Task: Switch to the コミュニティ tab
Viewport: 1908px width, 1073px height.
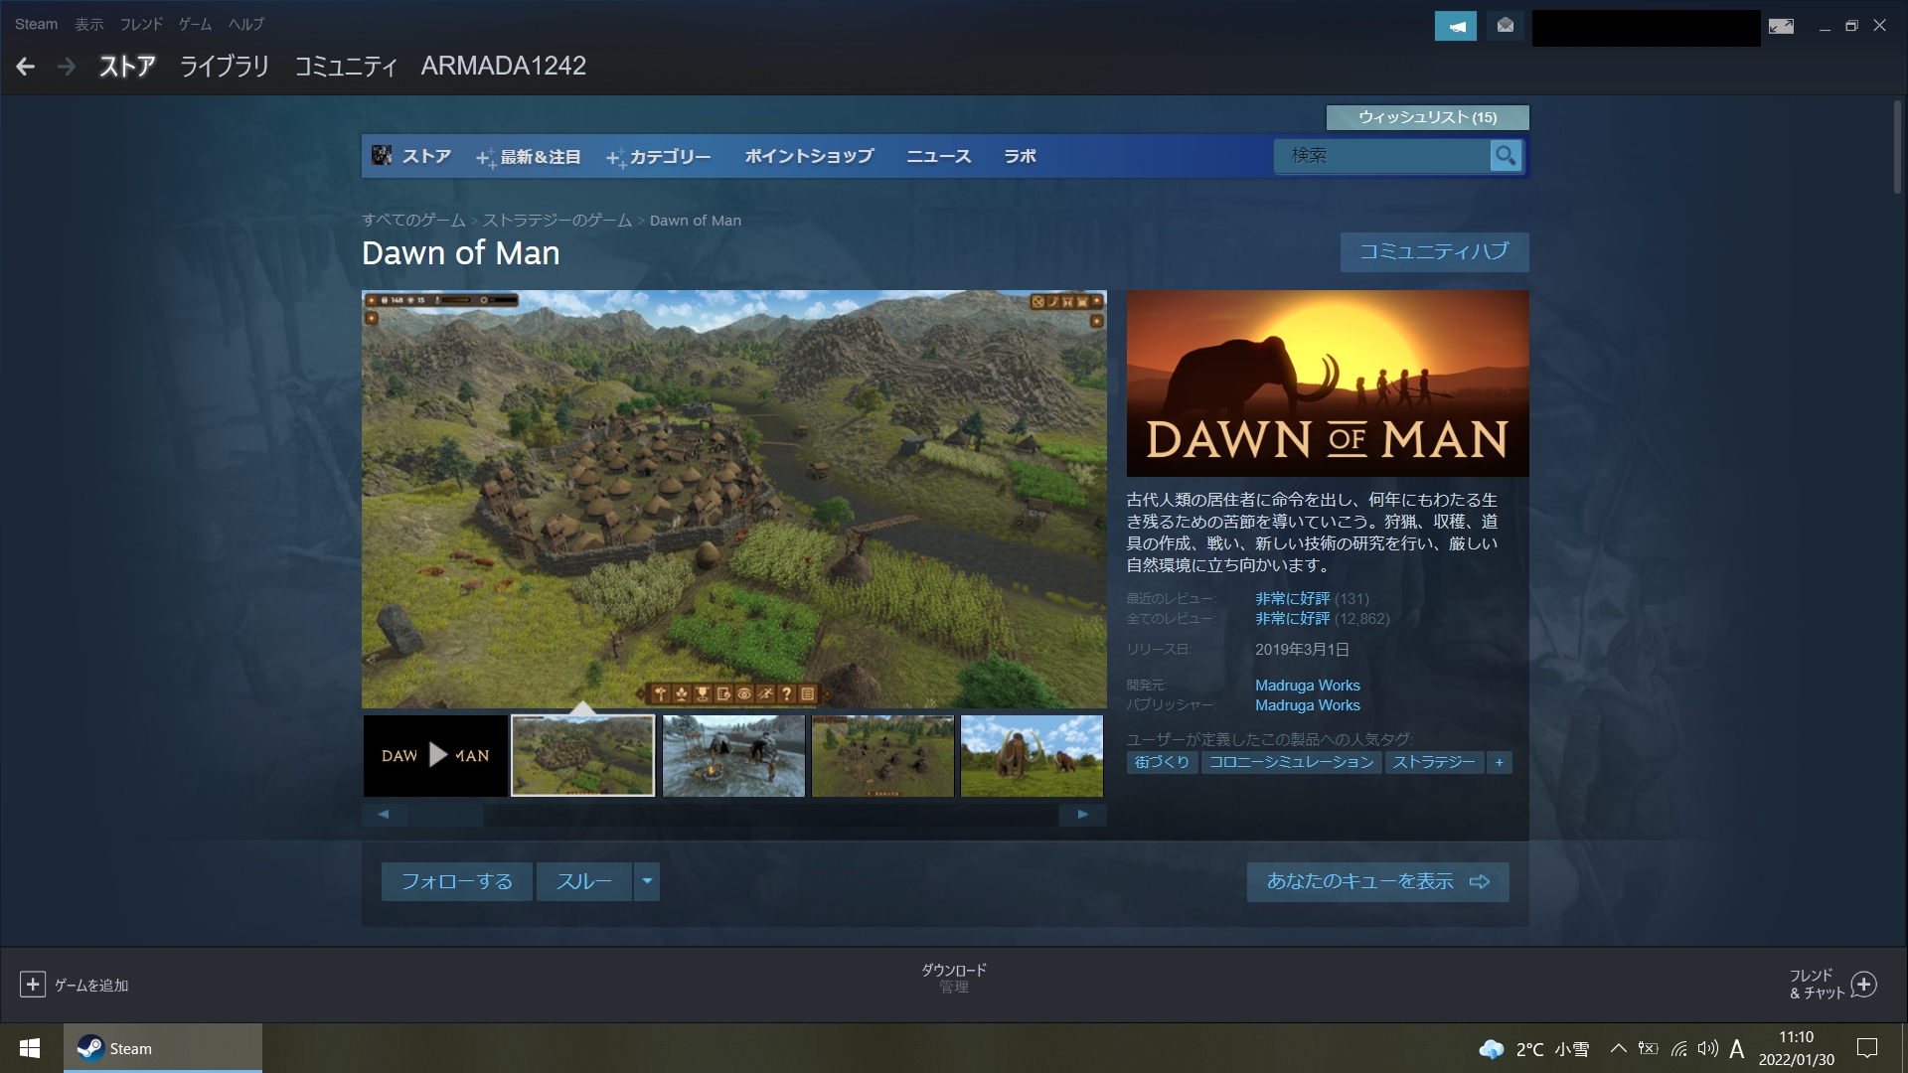Action: click(346, 67)
